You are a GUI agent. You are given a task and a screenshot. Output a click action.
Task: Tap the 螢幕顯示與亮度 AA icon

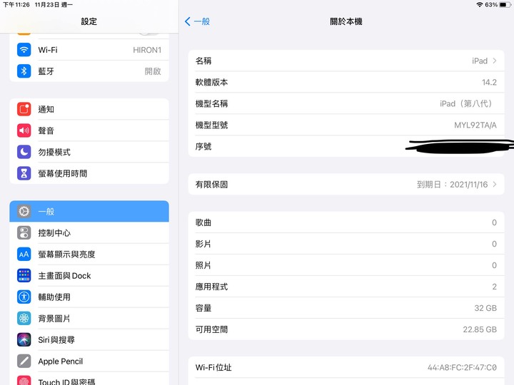[x=24, y=254]
